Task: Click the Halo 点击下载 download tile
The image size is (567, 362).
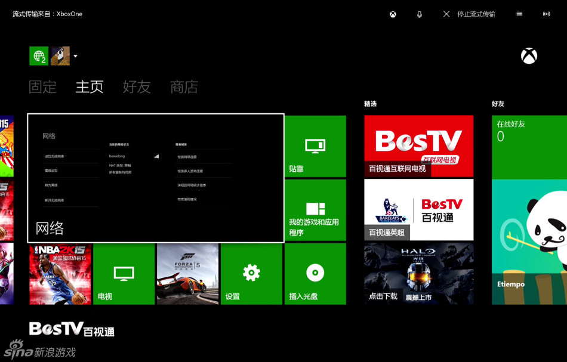Action: pos(418,274)
